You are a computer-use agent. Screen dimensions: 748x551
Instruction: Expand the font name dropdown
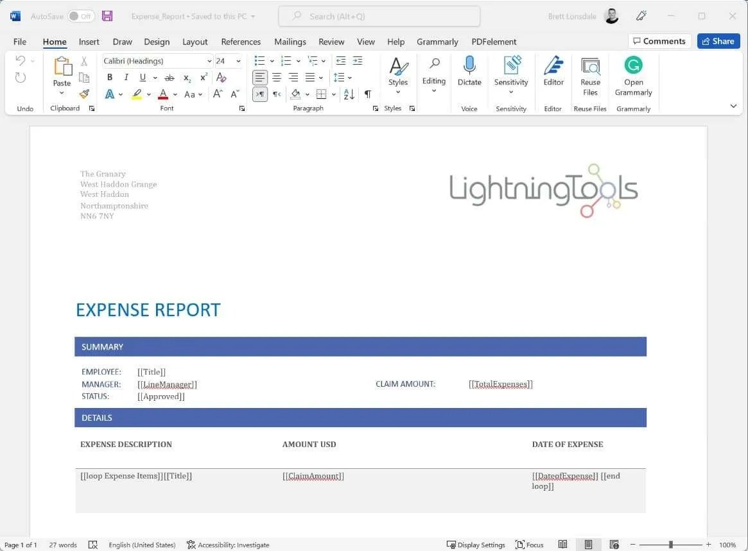click(x=209, y=61)
